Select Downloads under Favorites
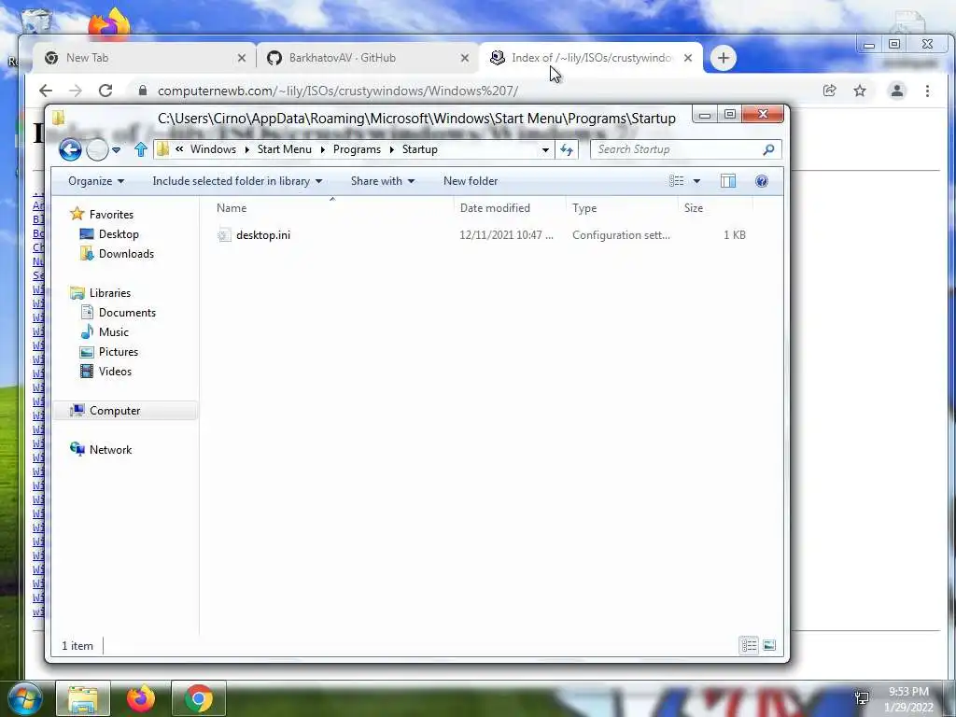956x717 pixels. pyautogui.click(x=126, y=254)
